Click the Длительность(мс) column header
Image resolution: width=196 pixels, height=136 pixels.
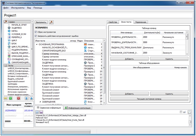click(152, 33)
